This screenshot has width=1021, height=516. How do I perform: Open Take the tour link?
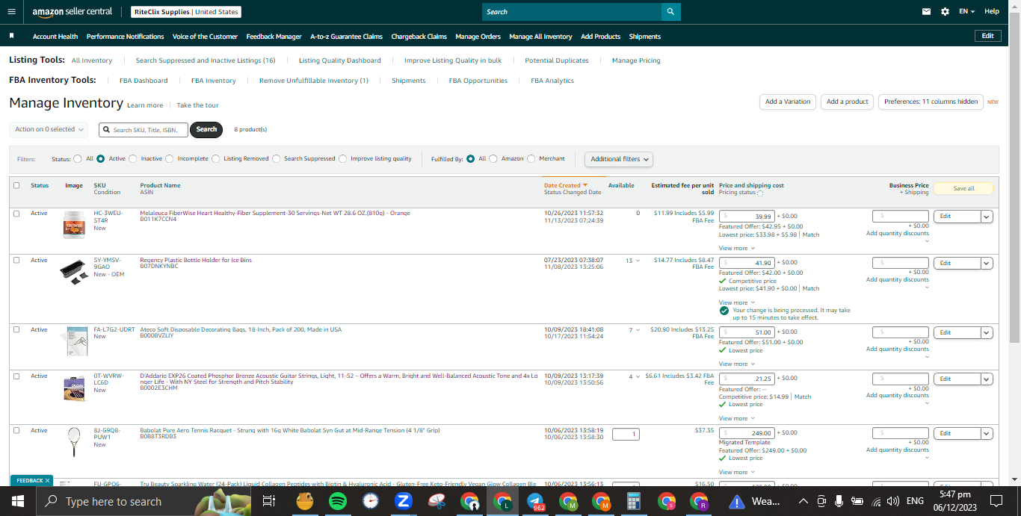point(197,105)
